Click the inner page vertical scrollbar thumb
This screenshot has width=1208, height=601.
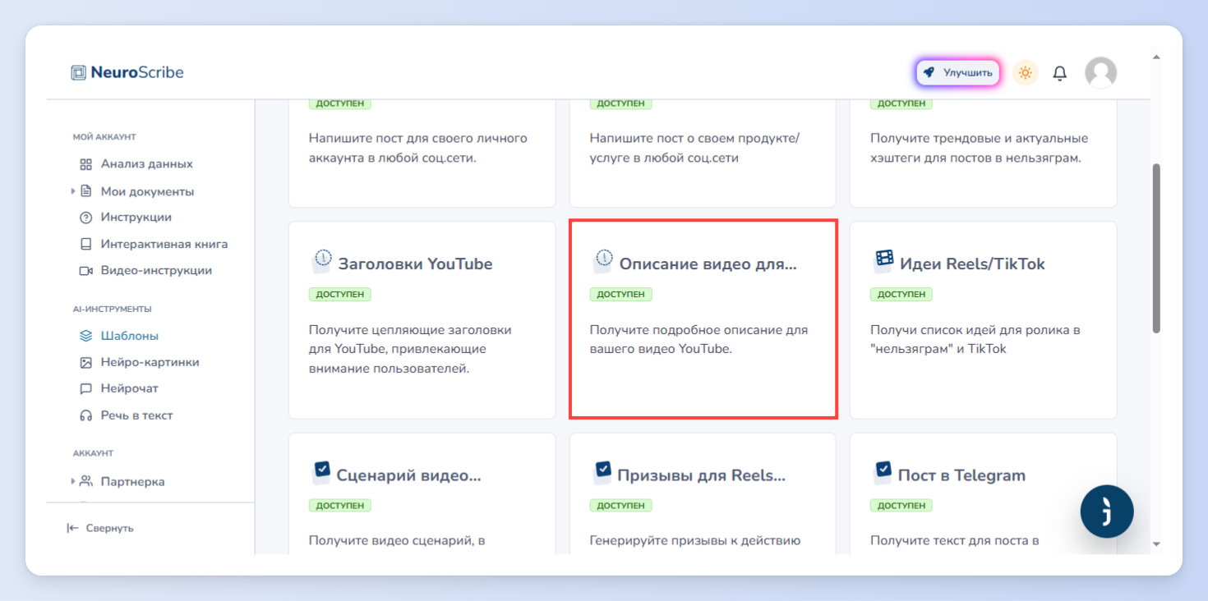(1156, 248)
